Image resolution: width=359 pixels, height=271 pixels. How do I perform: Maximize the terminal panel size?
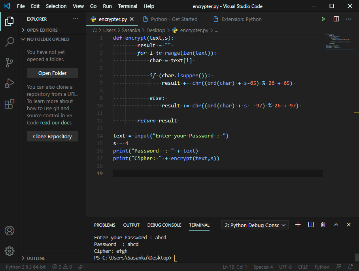click(336, 225)
